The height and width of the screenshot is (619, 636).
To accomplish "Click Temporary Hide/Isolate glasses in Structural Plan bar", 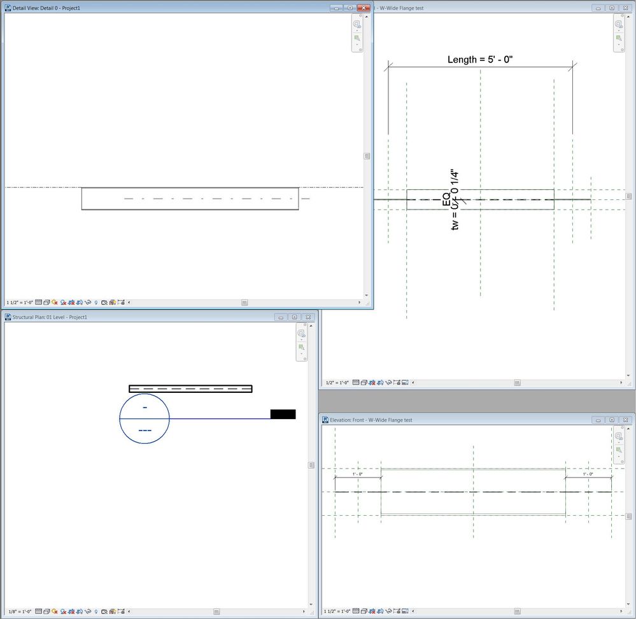I will point(87,611).
